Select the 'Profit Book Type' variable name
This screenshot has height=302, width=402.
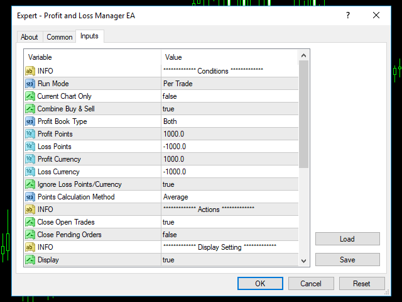point(62,121)
